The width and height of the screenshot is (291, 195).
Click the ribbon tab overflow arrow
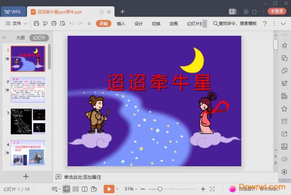tap(205, 24)
